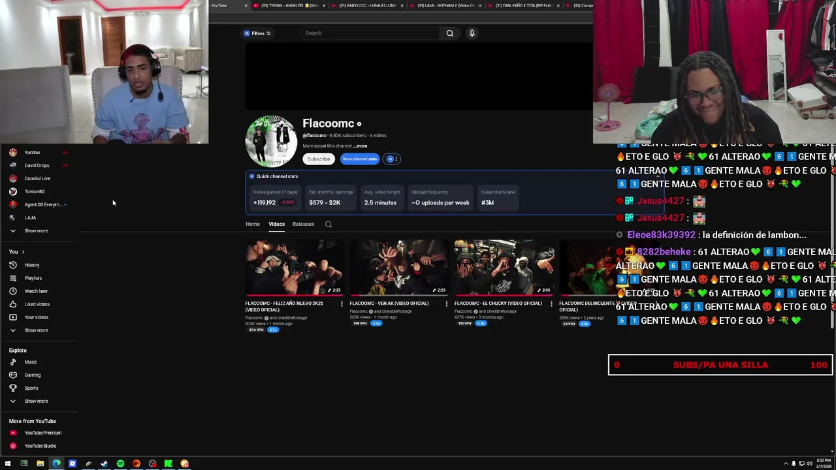Click the channel search magnifier icon
The width and height of the screenshot is (836, 470).
(x=329, y=224)
